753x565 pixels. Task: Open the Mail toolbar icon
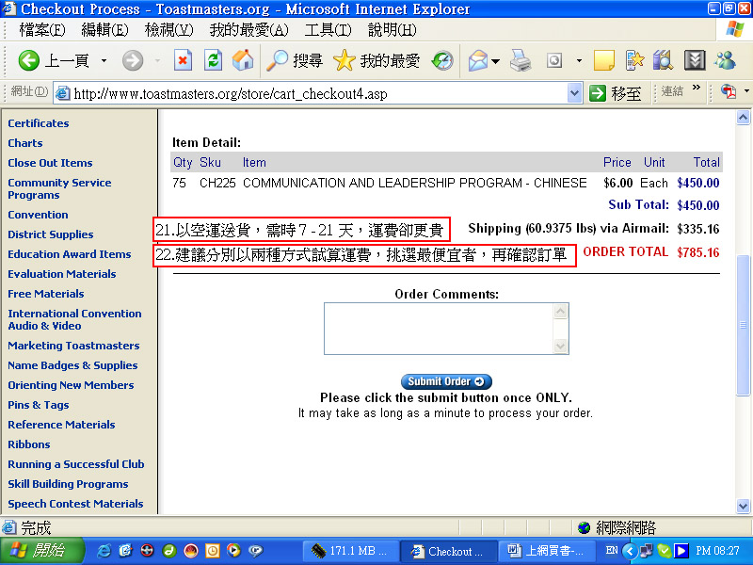point(478,61)
